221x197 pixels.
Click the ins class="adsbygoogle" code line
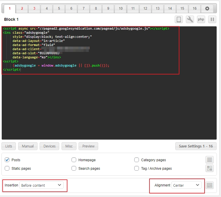point(26,33)
